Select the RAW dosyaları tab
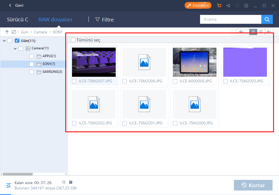Screen dimensions: 279x195 click(55, 20)
